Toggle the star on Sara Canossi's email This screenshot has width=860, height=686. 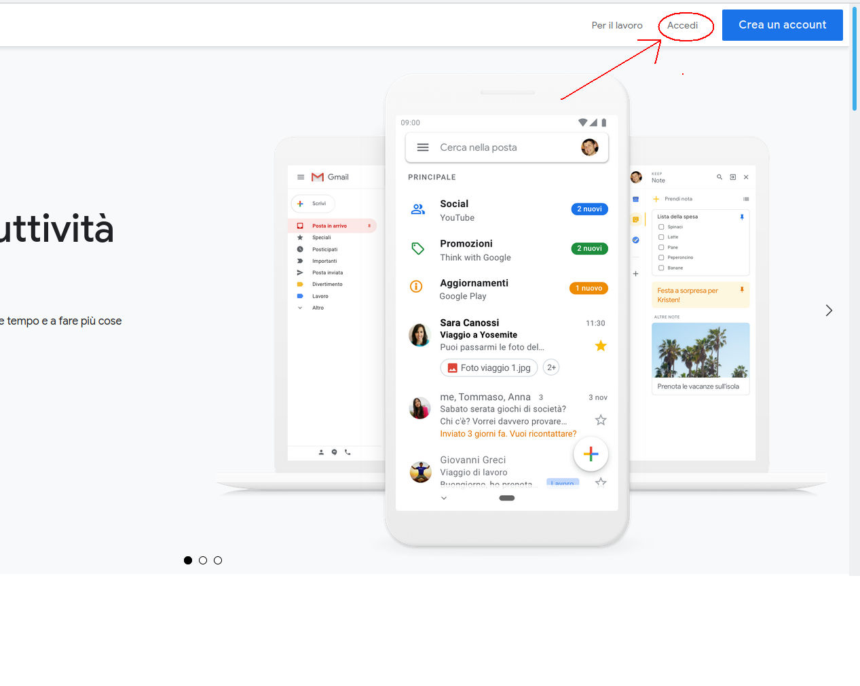[600, 346]
